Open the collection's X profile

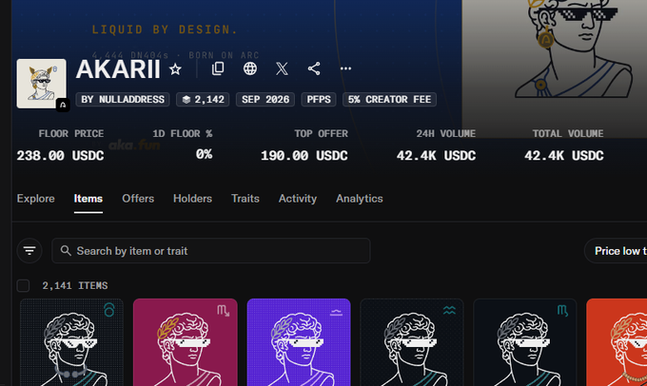[x=282, y=68]
